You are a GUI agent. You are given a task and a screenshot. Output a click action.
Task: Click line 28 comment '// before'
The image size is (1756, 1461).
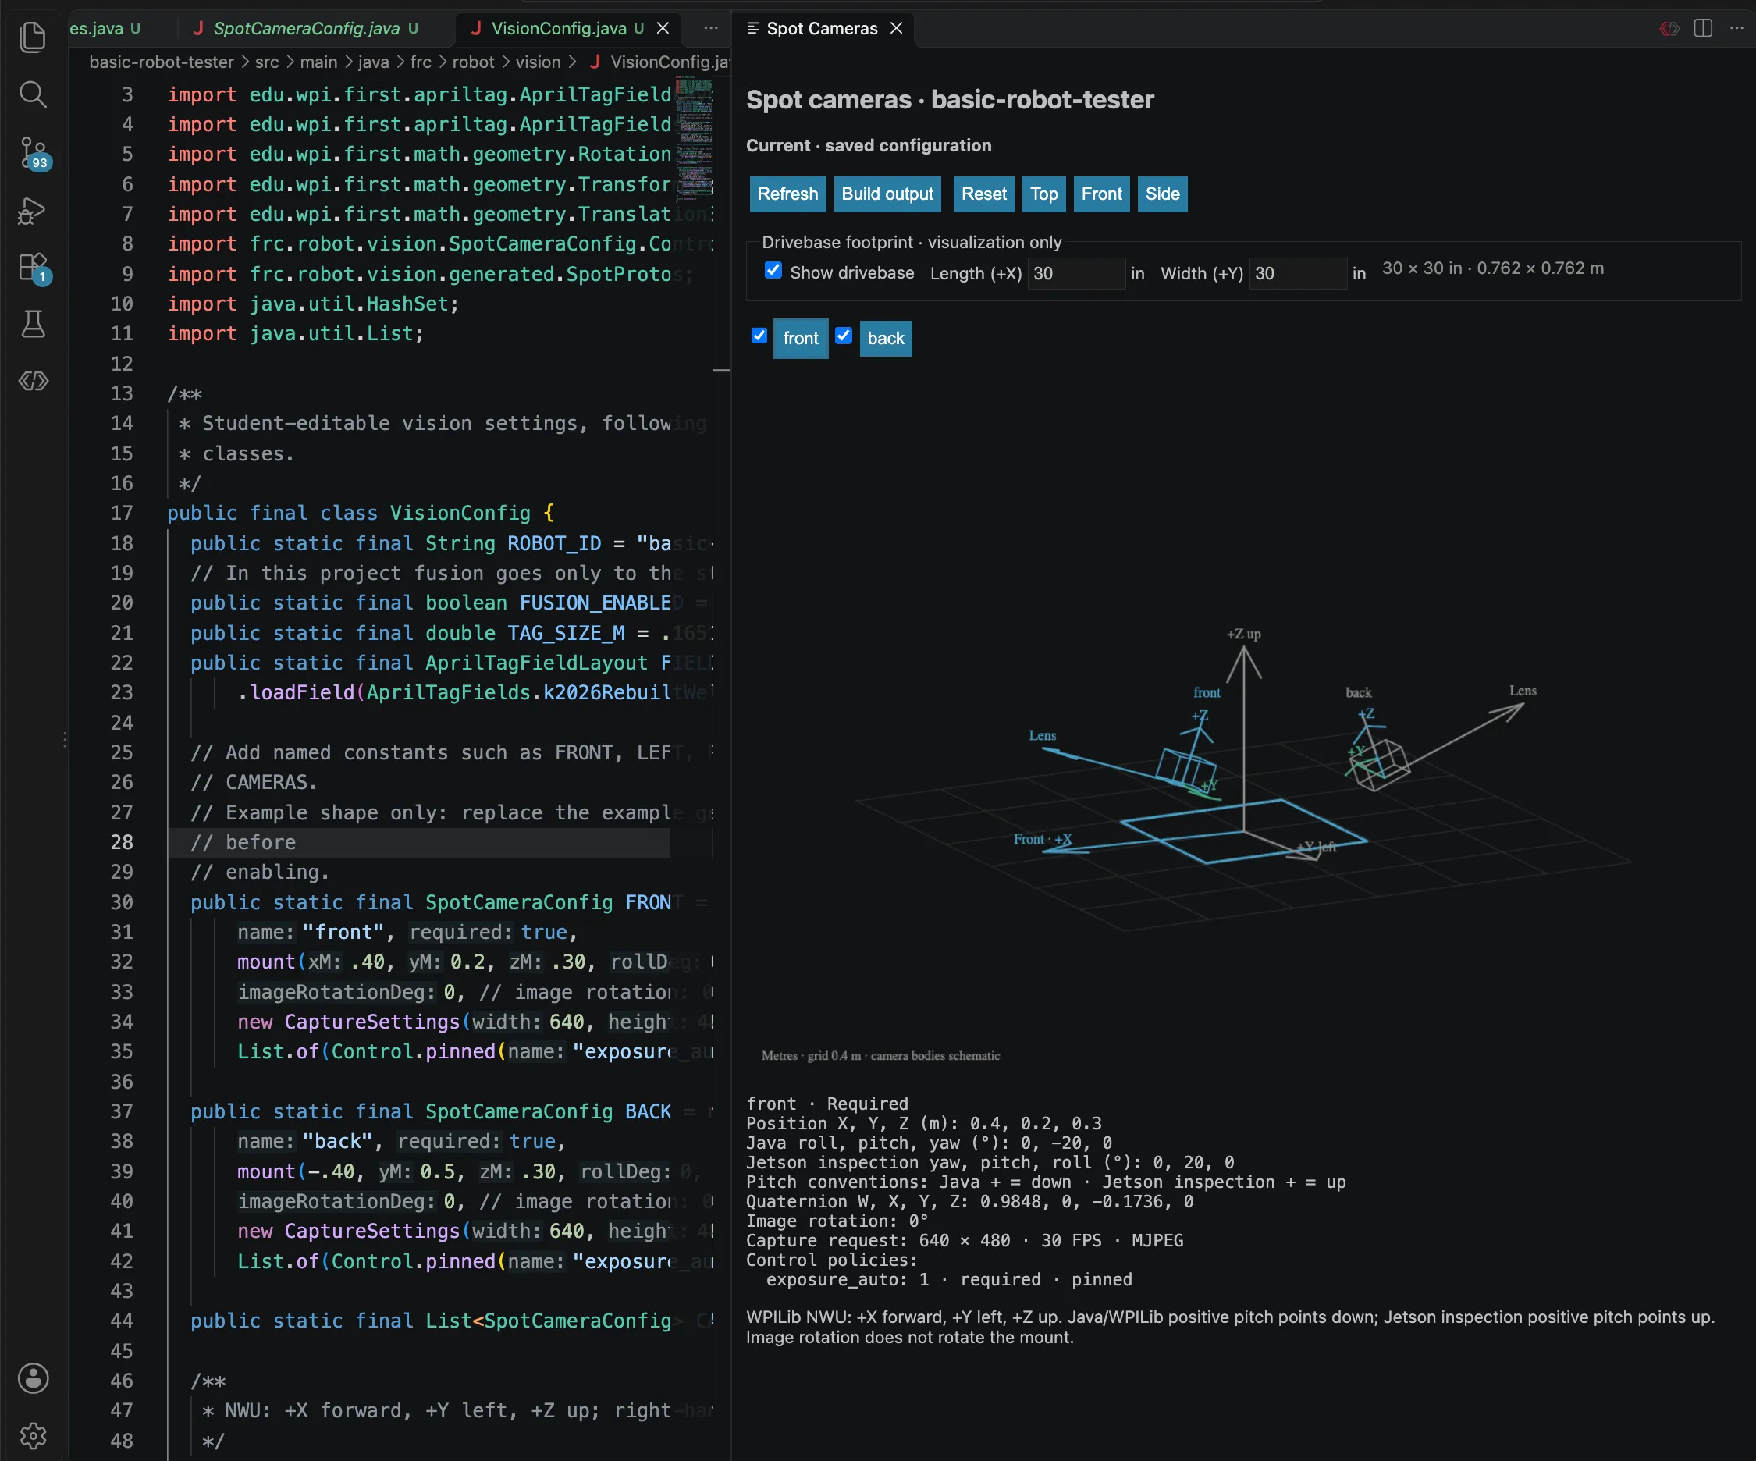243,842
